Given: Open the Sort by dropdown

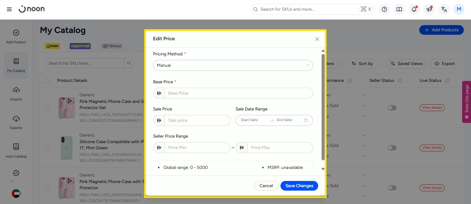Looking at the screenshot, I should (362, 64).
